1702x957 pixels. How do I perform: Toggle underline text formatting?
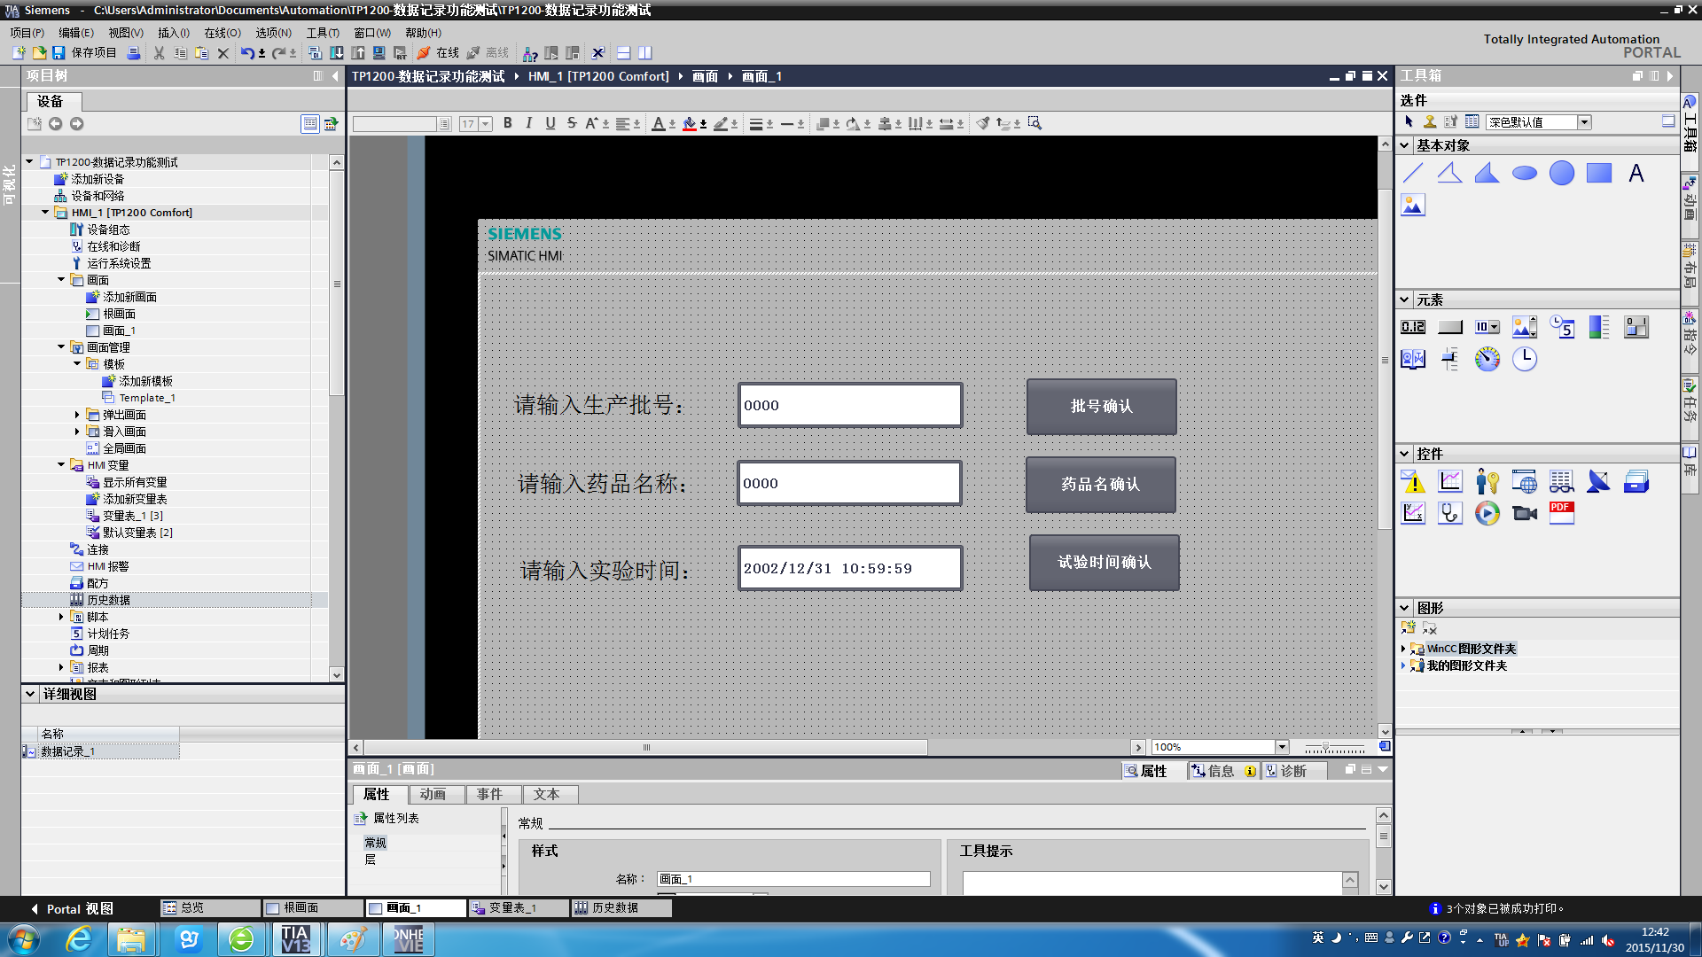pyautogui.click(x=550, y=123)
